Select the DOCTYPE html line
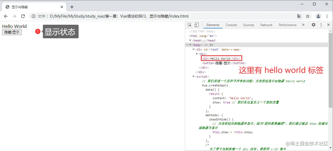 [x=202, y=31]
